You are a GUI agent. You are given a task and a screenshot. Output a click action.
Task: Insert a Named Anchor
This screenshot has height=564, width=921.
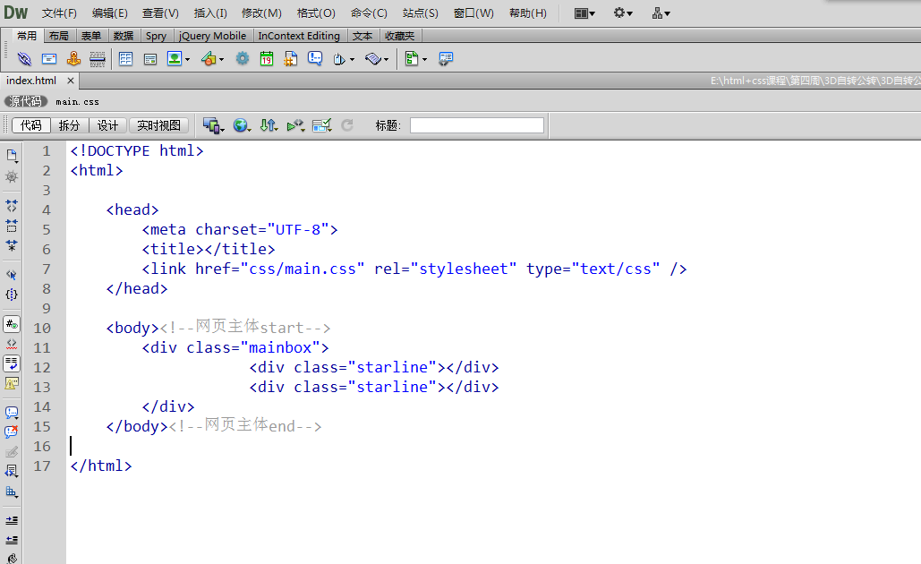(73, 59)
